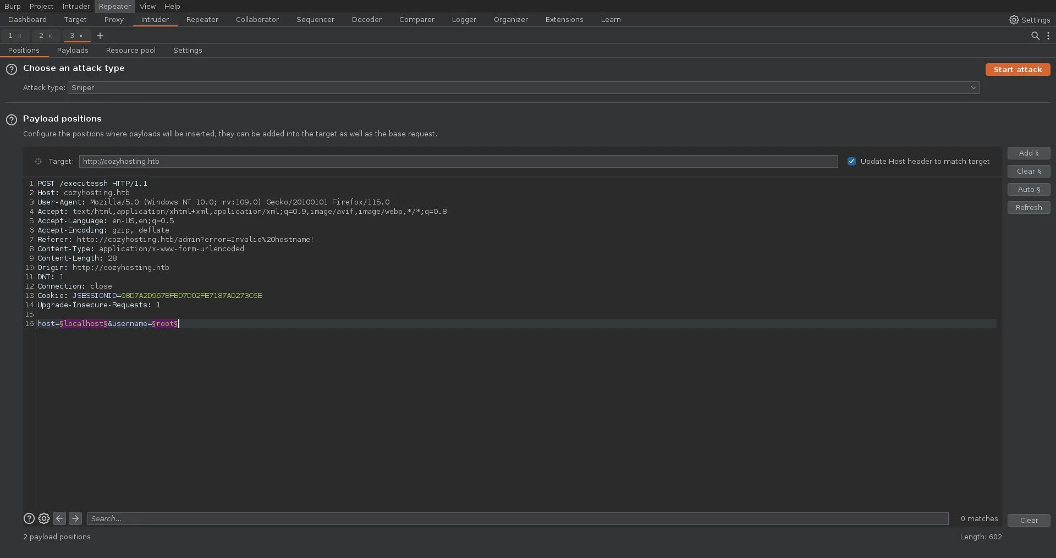Open the Repeater menu in menu bar
The image size is (1056, 558).
(115, 6)
